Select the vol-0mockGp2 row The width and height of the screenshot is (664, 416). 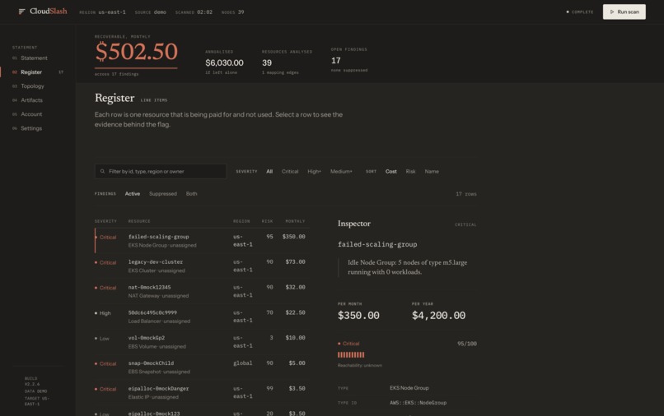point(202,341)
